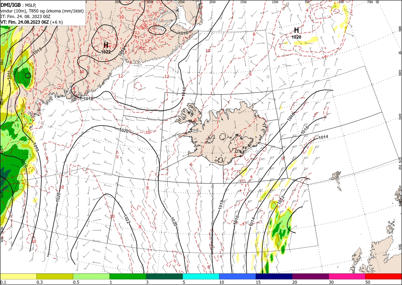Click the '0.1' value under the legend
The height and width of the screenshot is (285, 402).
(3, 282)
